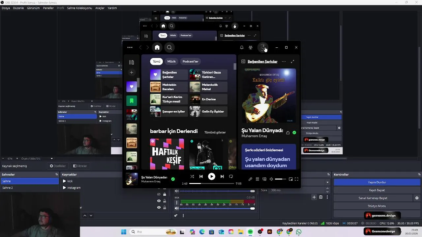
Task: Open Kontroller dock panel options icon
Action: click(419, 174)
